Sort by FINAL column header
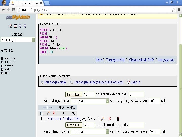Screen dimensions: 182x137 (x=71, y=107)
